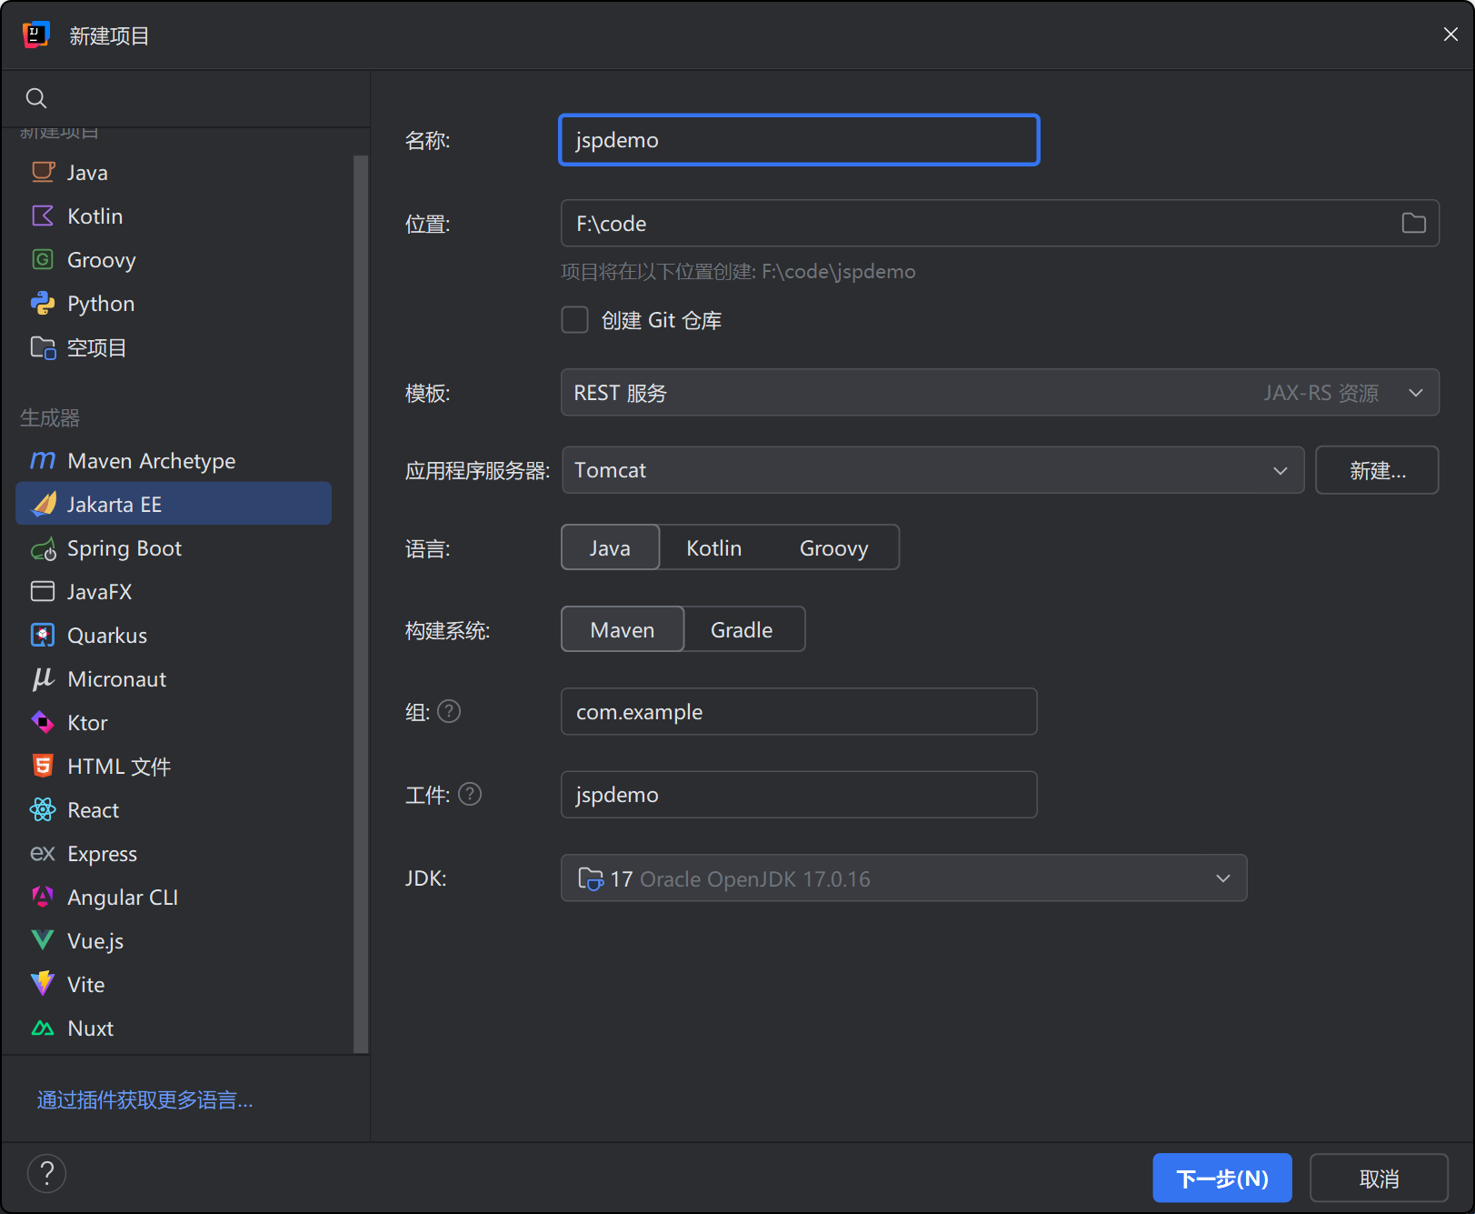Choose Vue.js icon
This screenshot has width=1475, height=1214.
[x=43, y=940]
